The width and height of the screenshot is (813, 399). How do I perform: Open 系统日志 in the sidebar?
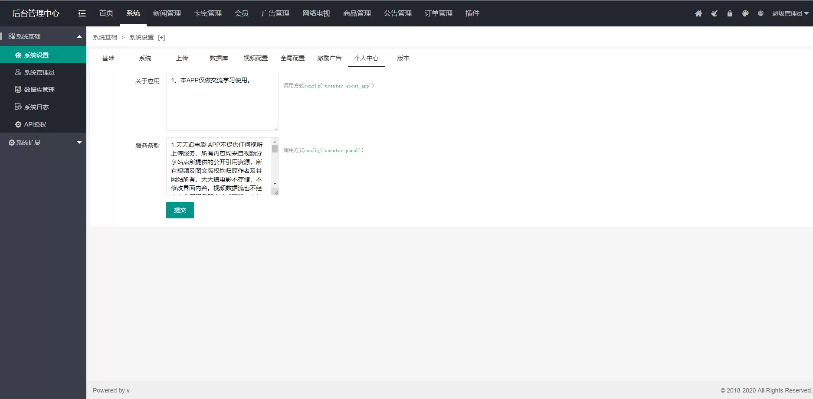[36, 107]
